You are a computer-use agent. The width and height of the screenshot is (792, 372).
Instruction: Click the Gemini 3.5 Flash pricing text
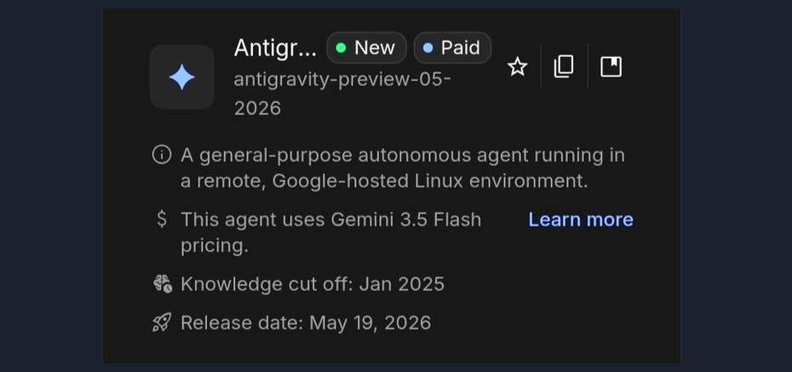pos(330,232)
